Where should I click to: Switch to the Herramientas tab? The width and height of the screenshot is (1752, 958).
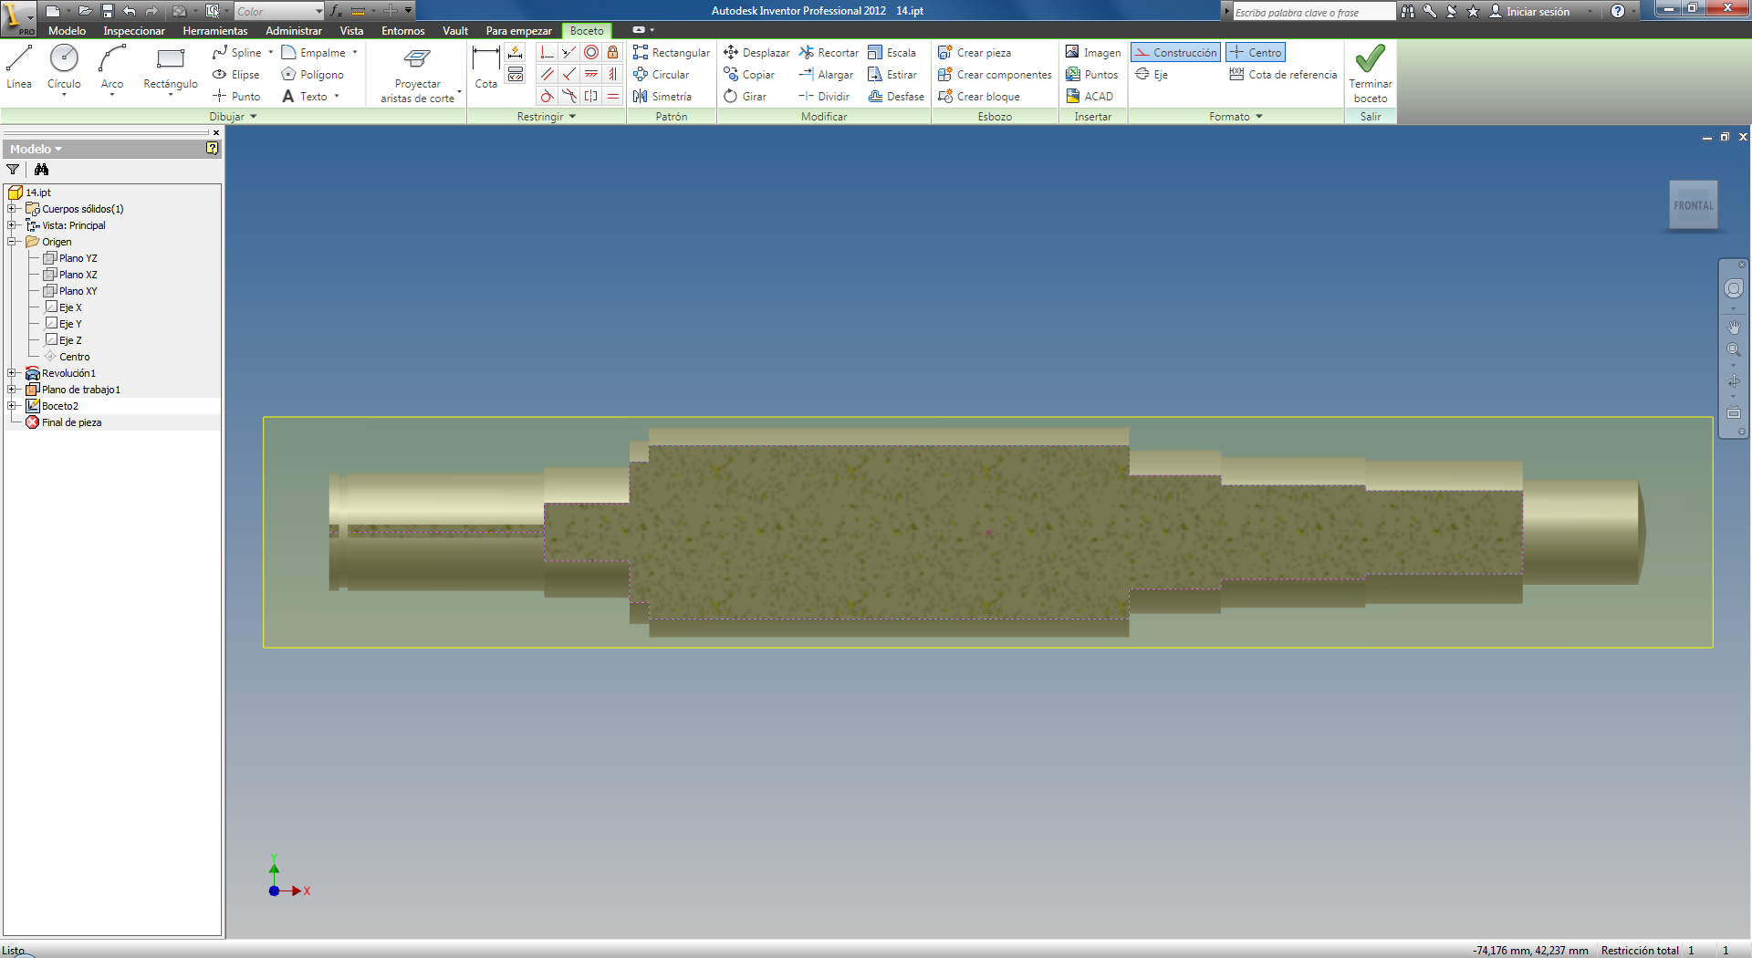(215, 31)
